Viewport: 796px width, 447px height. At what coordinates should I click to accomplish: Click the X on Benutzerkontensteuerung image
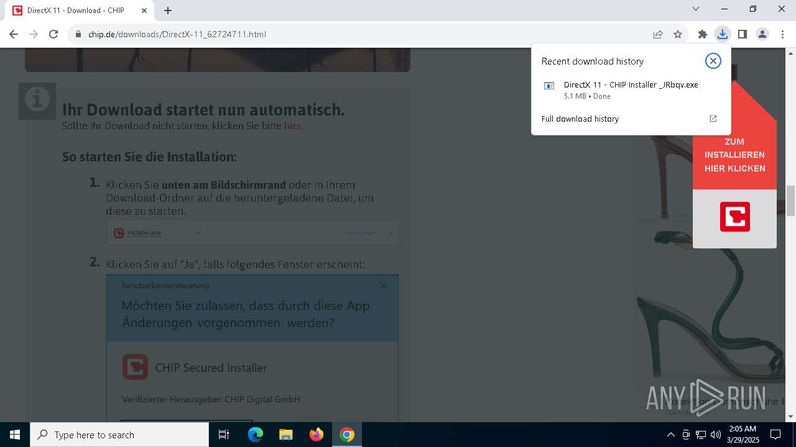[x=384, y=286]
